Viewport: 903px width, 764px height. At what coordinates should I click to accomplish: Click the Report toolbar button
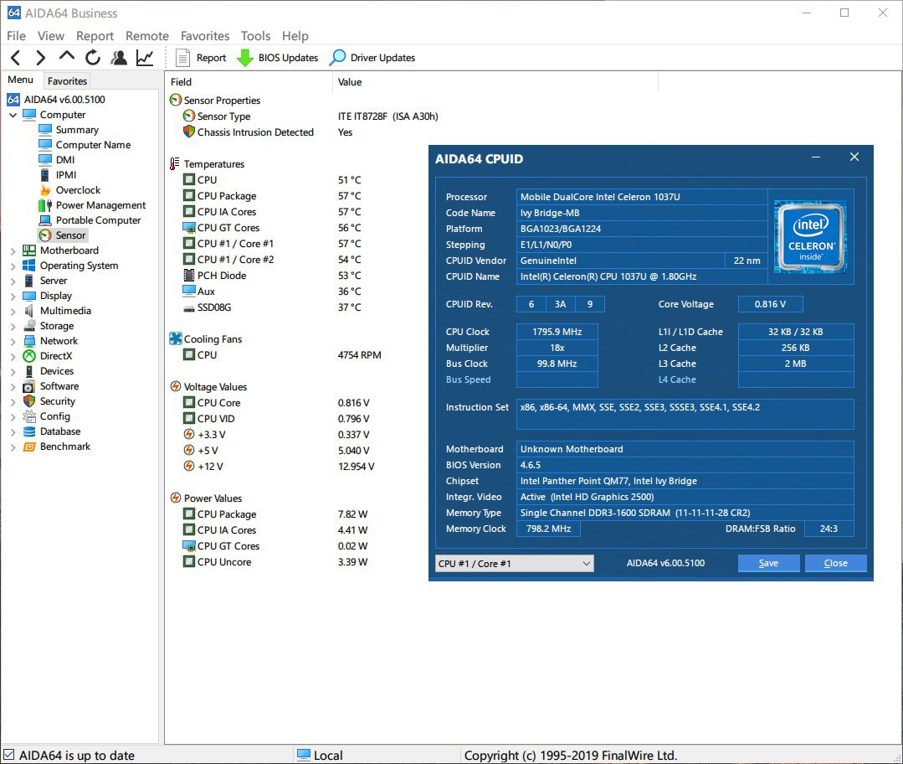(201, 58)
